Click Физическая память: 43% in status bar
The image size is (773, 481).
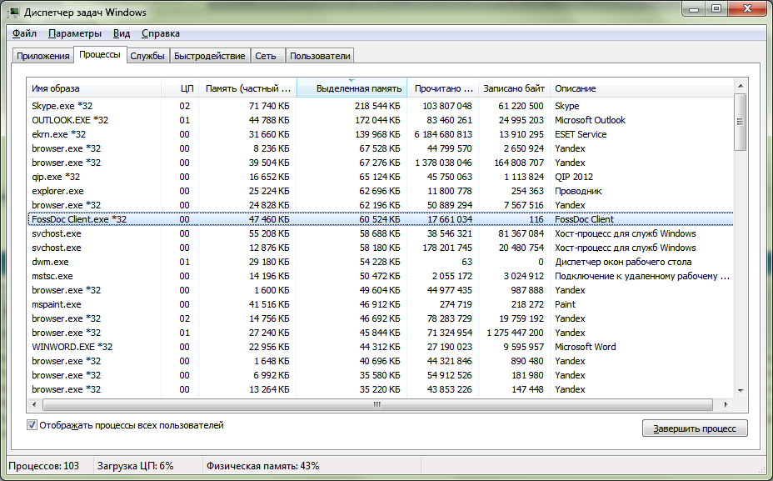(262, 466)
